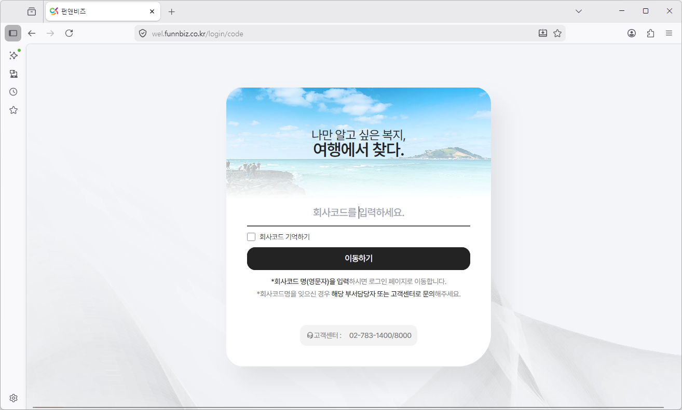Expand the list all tabs chevron
This screenshot has width=682, height=410.
579,11
